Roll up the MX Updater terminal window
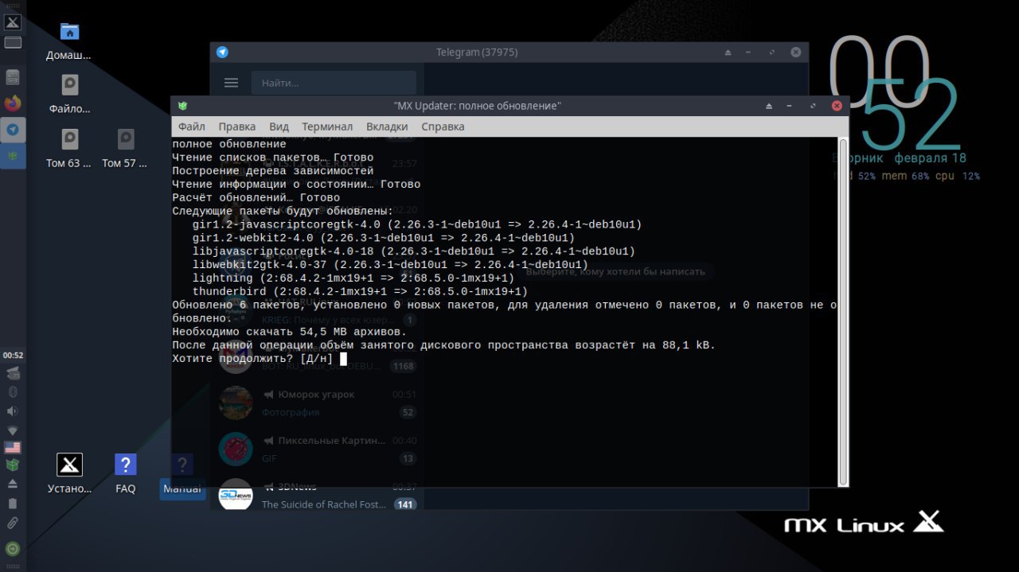The width and height of the screenshot is (1019, 572). pyautogui.click(x=769, y=106)
